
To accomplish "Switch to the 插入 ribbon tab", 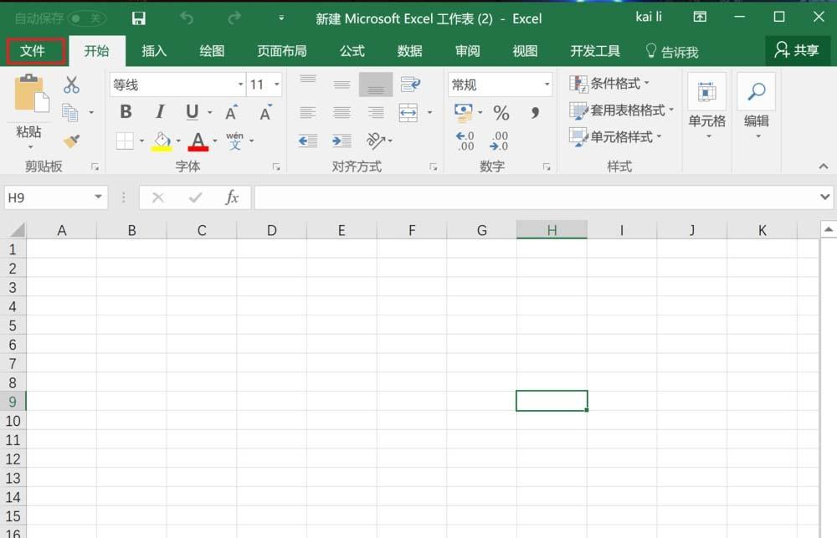I will (x=154, y=51).
